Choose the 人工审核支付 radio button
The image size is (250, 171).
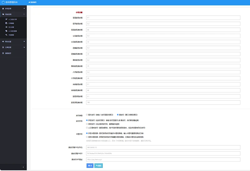point(87,128)
